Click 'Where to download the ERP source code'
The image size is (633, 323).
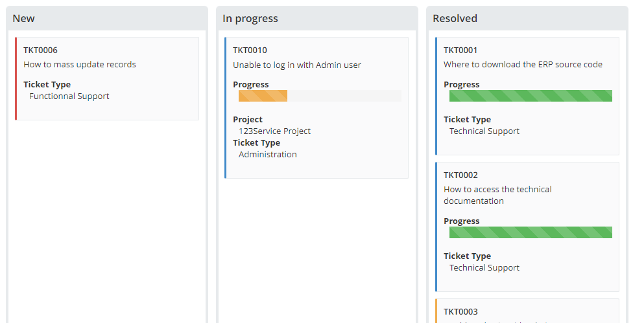[523, 65]
